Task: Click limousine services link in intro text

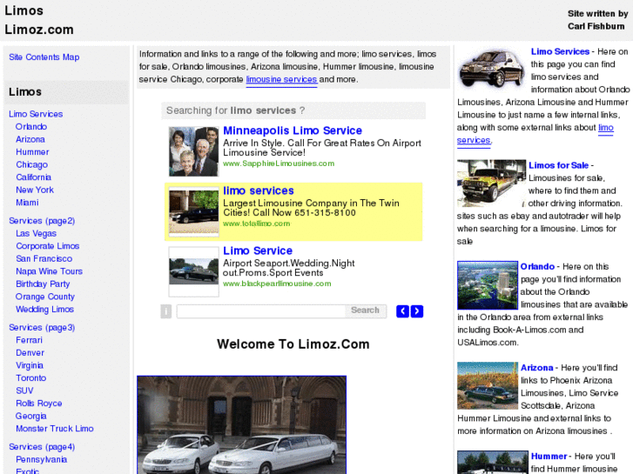Action: (x=281, y=79)
